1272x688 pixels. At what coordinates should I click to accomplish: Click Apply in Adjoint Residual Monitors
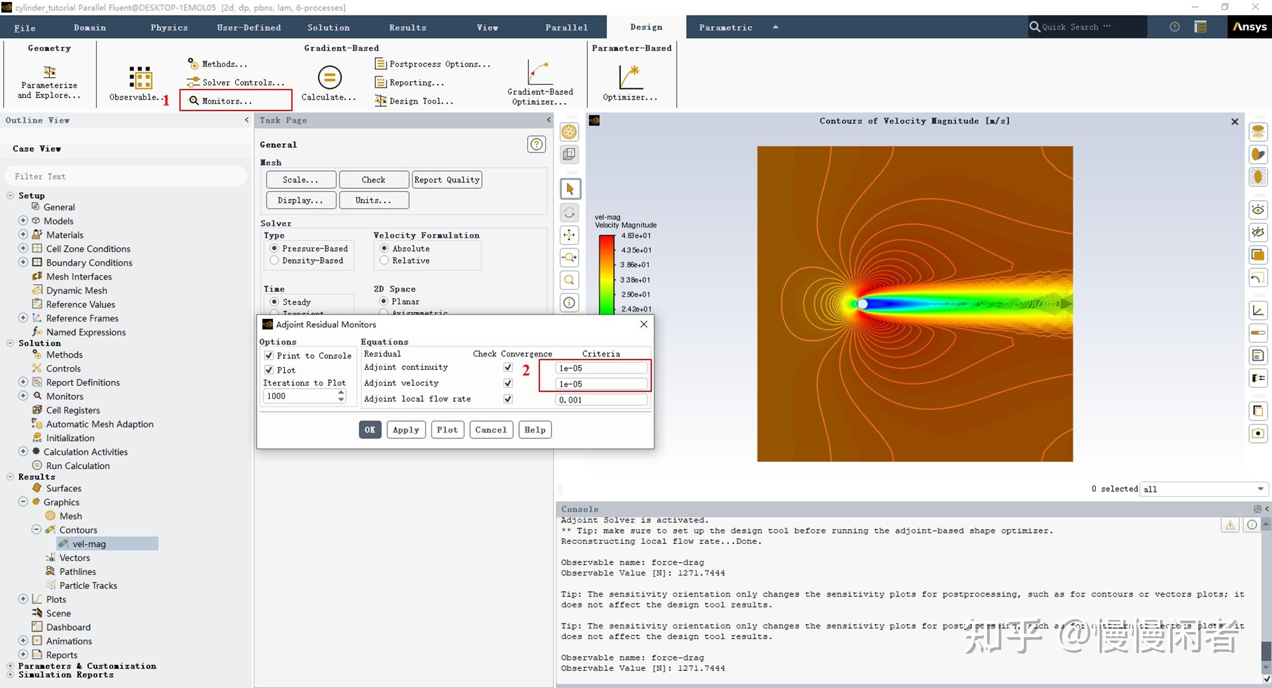tap(406, 429)
